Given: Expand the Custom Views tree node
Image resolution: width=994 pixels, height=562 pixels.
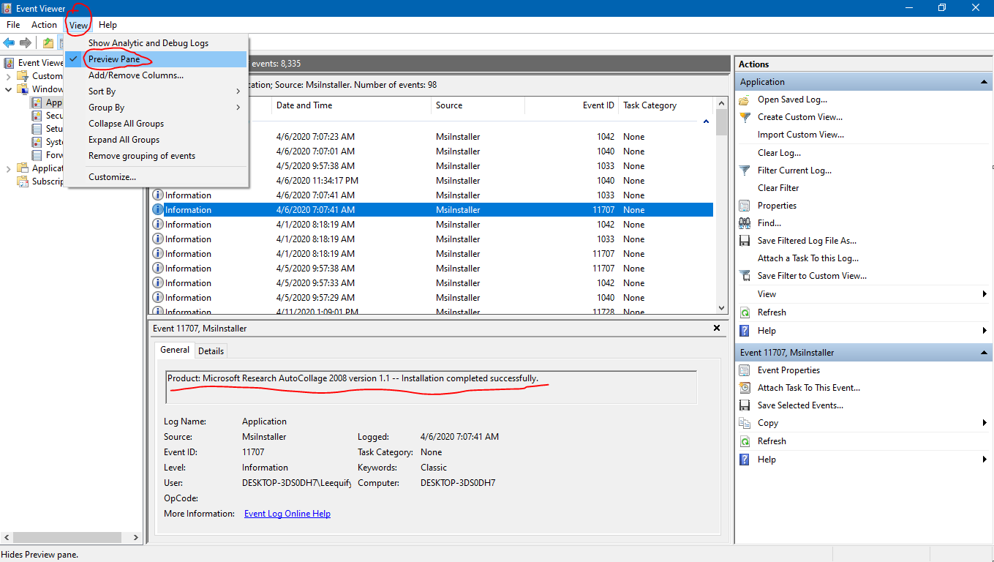Looking at the screenshot, I should [x=8, y=76].
